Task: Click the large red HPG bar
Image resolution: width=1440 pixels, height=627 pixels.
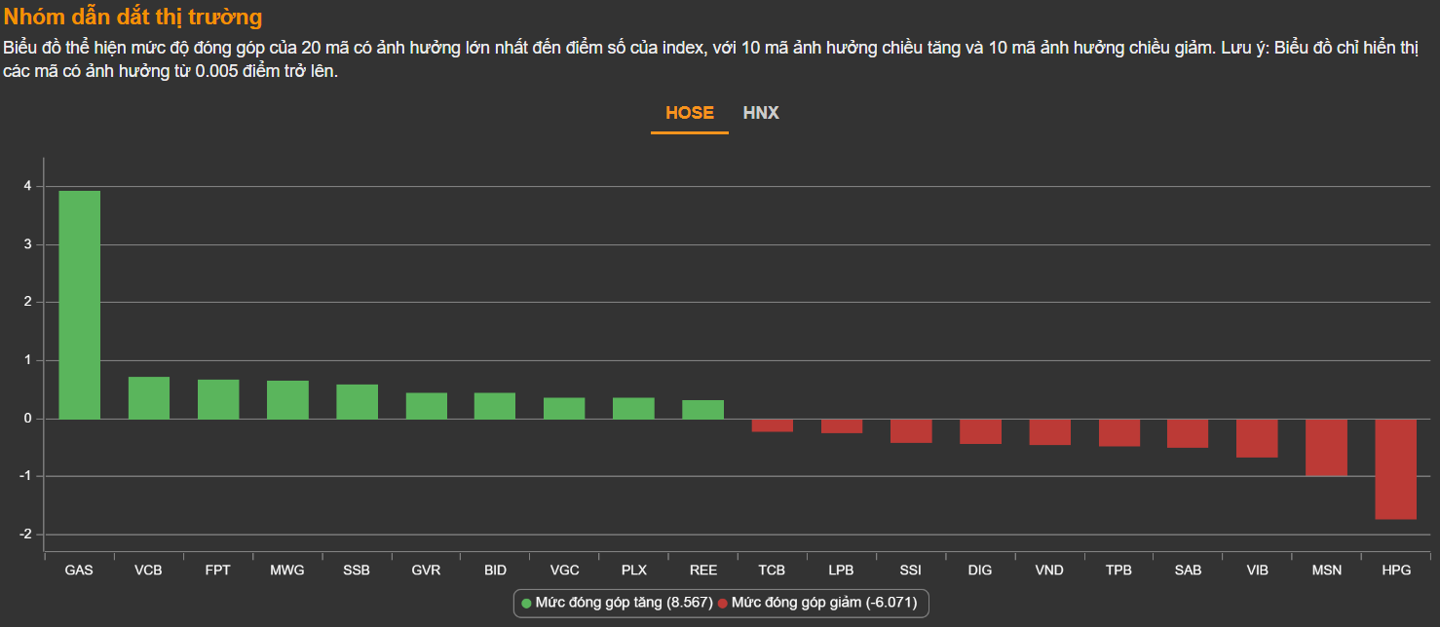Action: pos(1396,469)
